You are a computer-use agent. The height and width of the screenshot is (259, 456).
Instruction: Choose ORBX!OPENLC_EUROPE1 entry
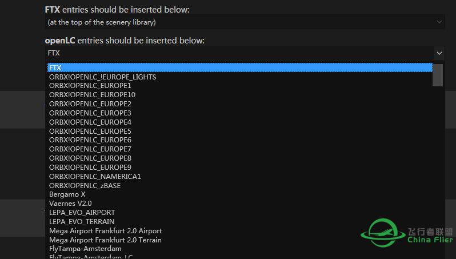coord(90,86)
